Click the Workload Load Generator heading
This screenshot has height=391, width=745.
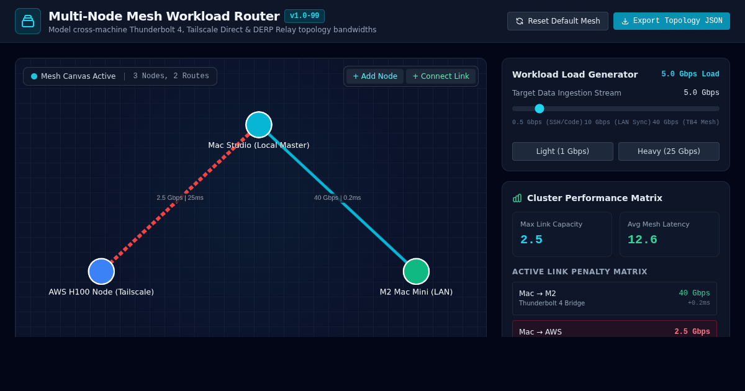click(575, 74)
